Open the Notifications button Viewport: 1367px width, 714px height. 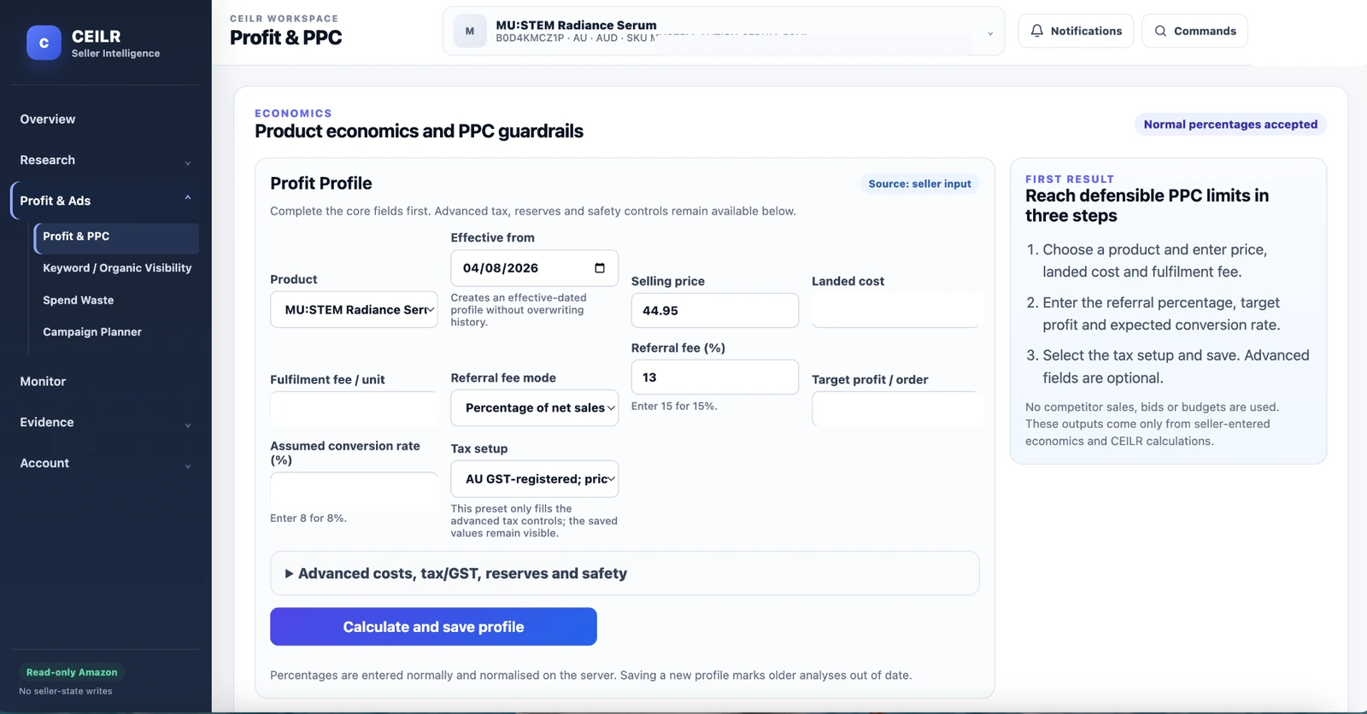tap(1076, 31)
